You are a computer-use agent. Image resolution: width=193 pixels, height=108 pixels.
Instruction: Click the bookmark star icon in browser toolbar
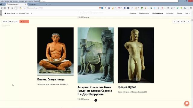[2, 8]
